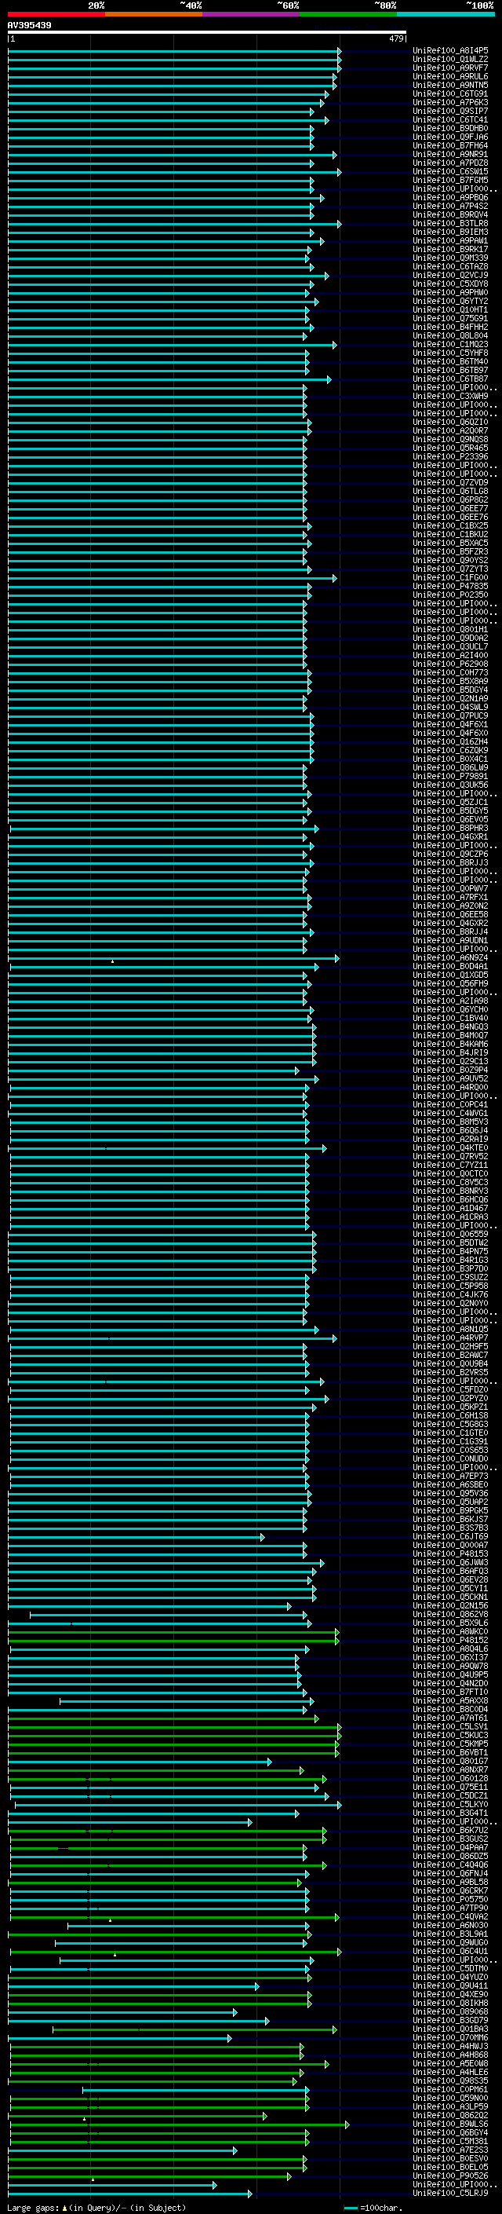502x2214 pixels.
Task: Click the query end position 479
Action: coord(396,38)
